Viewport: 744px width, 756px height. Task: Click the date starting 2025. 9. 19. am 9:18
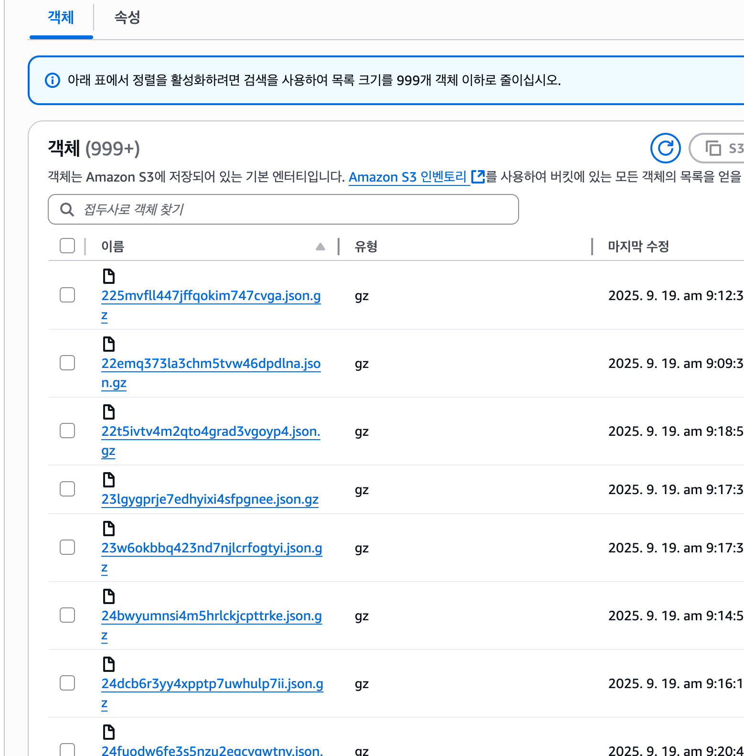(x=676, y=432)
